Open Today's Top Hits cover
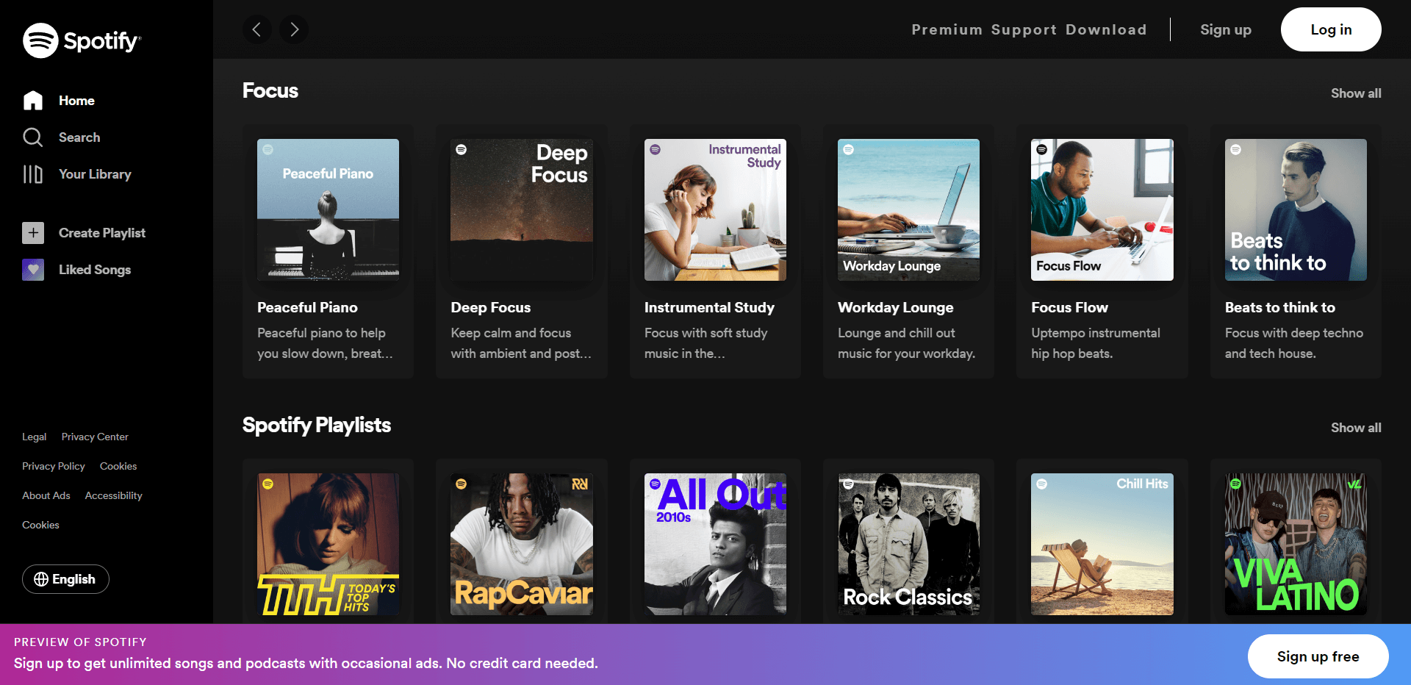1411x685 pixels. [328, 544]
